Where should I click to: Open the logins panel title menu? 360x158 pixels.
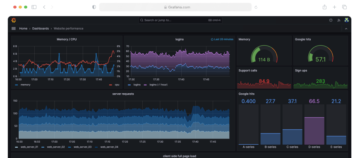pos(179,39)
